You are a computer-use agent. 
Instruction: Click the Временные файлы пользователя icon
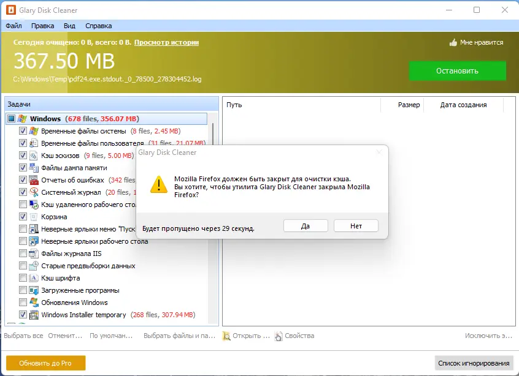[34, 143]
